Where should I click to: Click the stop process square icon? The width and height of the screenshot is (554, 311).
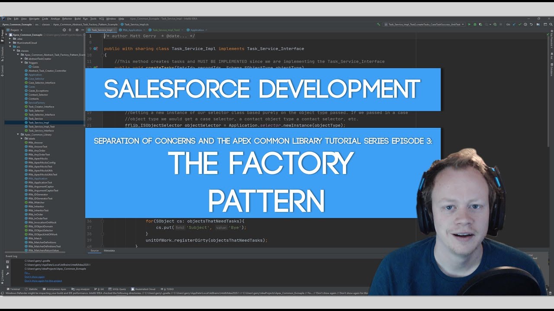pos(501,25)
